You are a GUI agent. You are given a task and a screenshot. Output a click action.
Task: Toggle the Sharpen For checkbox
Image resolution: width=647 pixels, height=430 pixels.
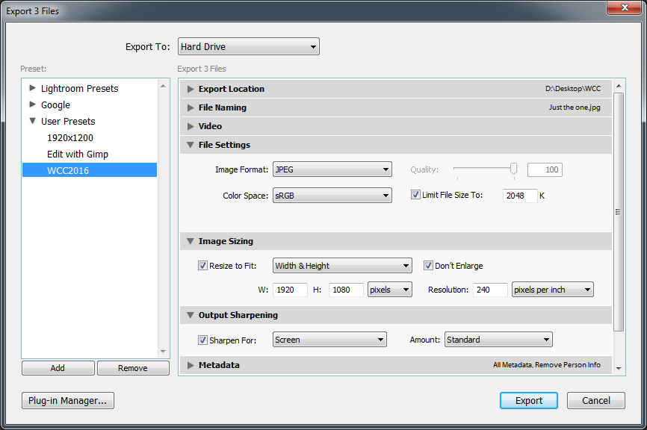pos(202,339)
